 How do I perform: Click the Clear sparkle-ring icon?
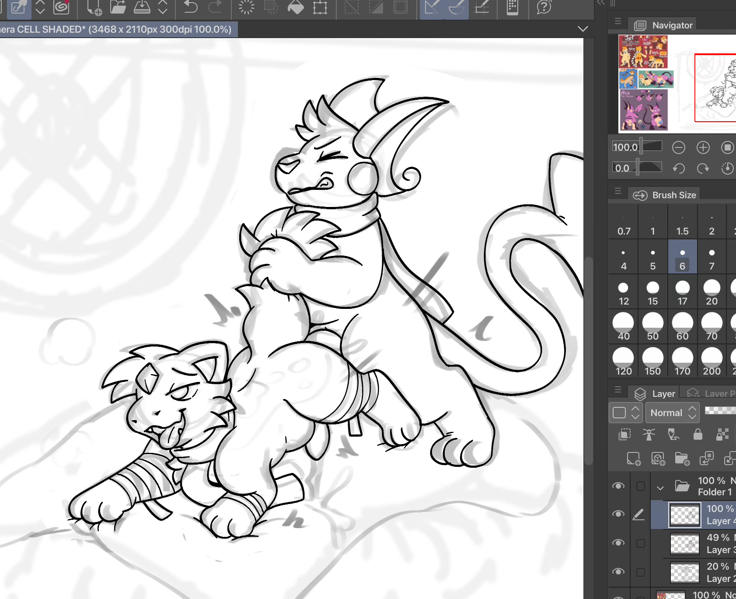(247, 7)
